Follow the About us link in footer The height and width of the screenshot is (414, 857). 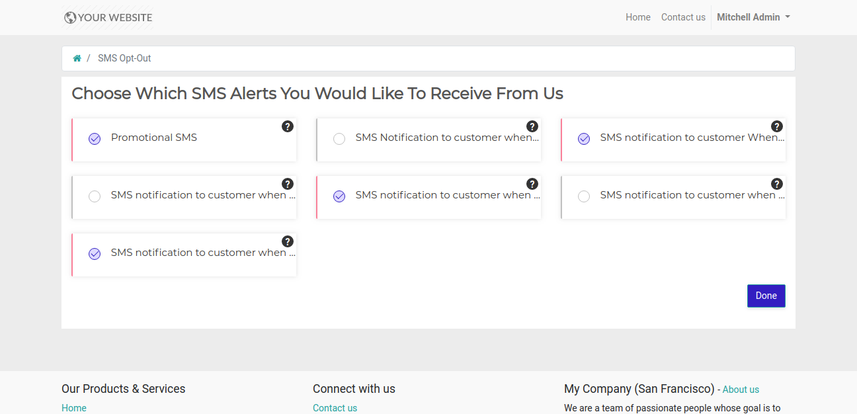741,390
